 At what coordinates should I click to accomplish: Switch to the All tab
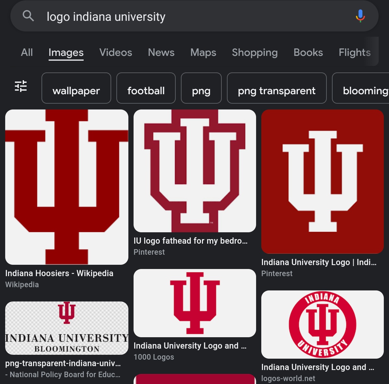[27, 52]
